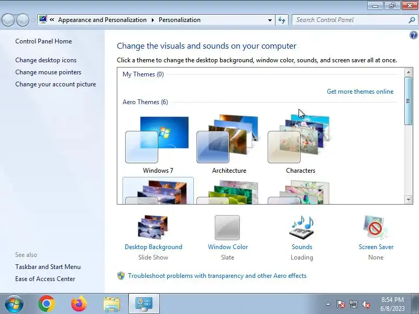419x314 pixels.
Task: Click the theme list scroll up arrow
Action: coord(409,72)
